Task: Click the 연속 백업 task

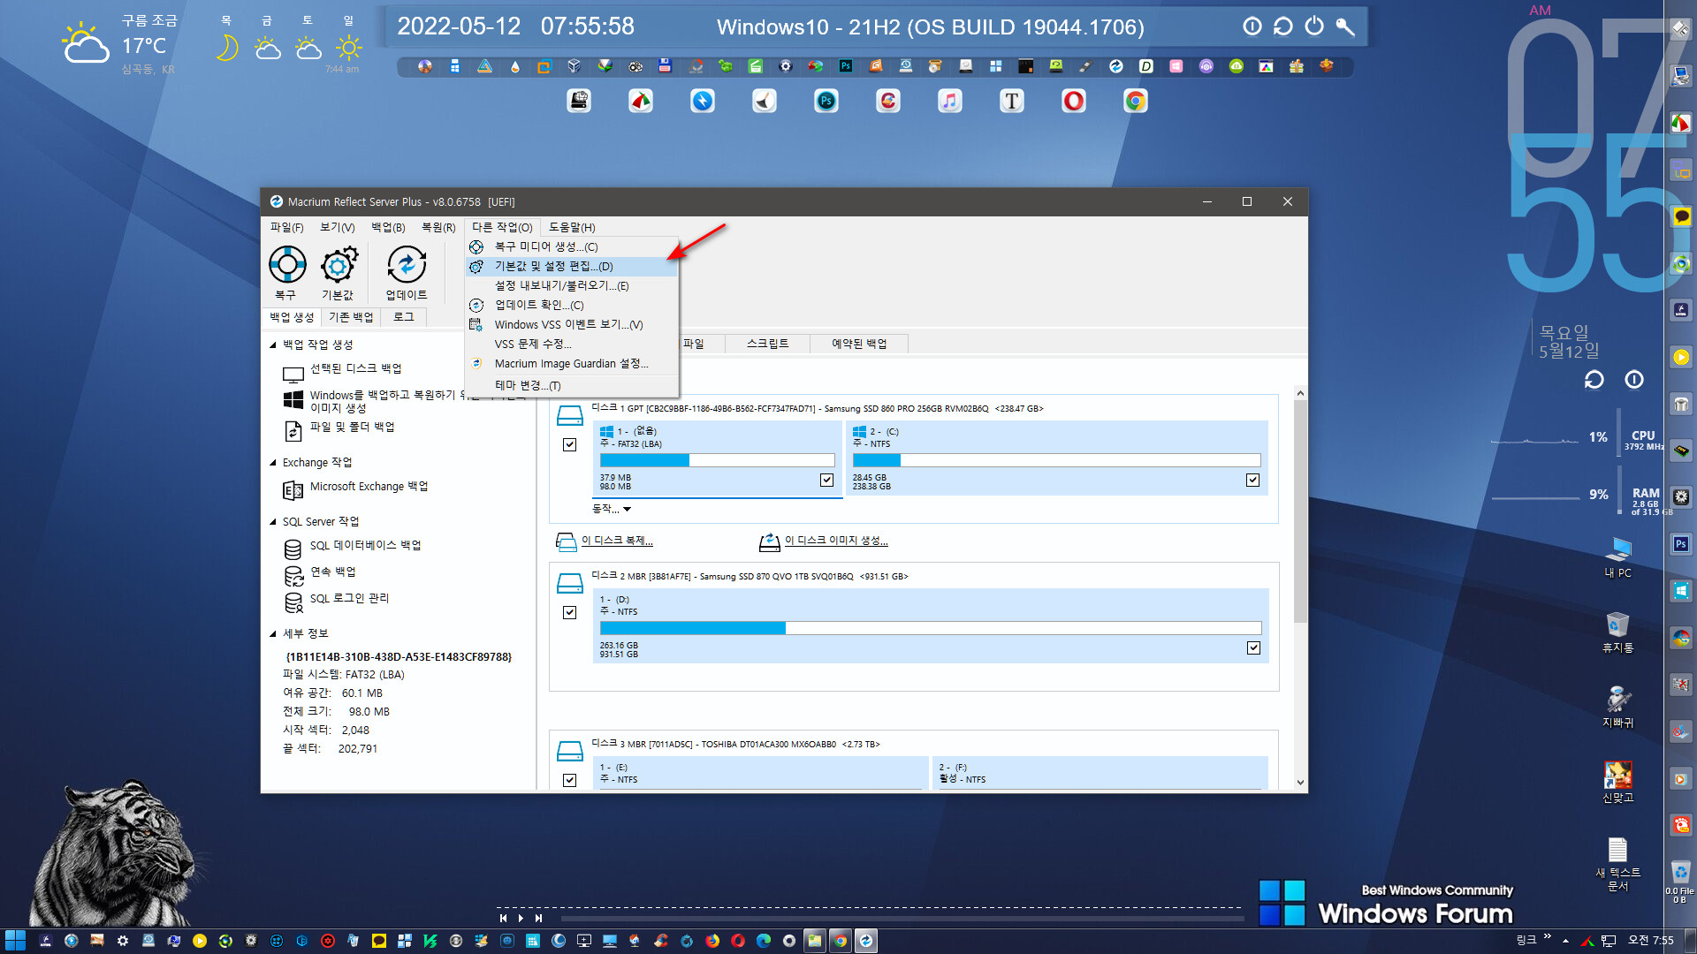Action: click(332, 572)
